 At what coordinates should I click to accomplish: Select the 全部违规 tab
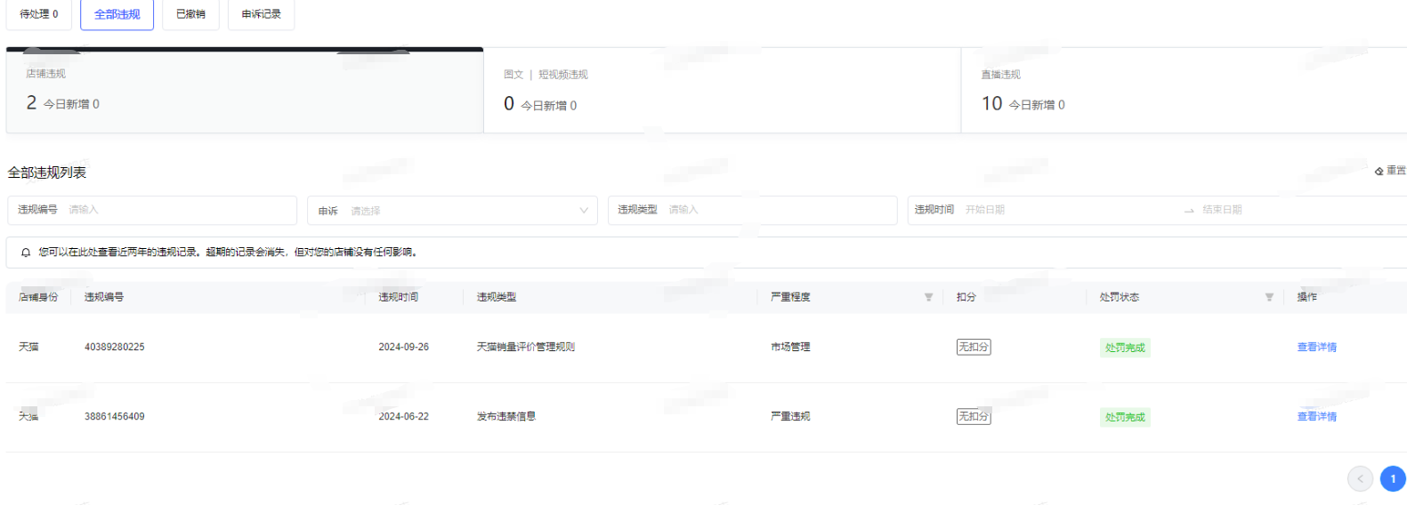click(117, 14)
